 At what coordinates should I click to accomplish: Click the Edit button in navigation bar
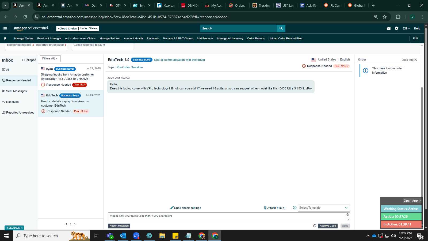(x=415, y=39)
